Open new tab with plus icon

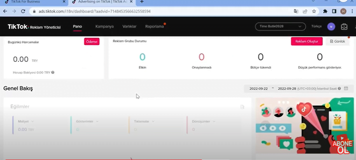(142, 2)
